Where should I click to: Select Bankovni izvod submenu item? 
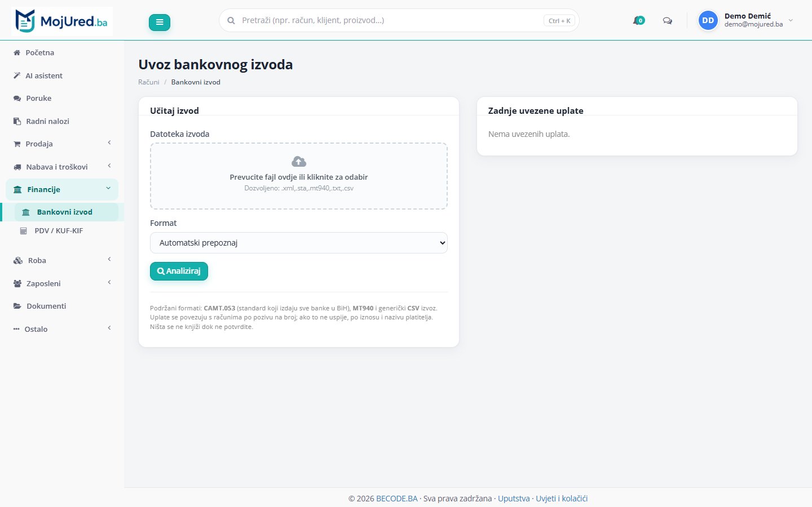click(x=65, y=212)
